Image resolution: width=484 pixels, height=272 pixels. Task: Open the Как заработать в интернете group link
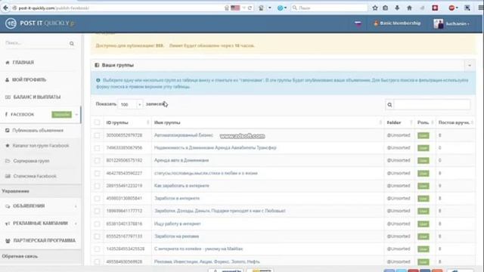[181, 186]
